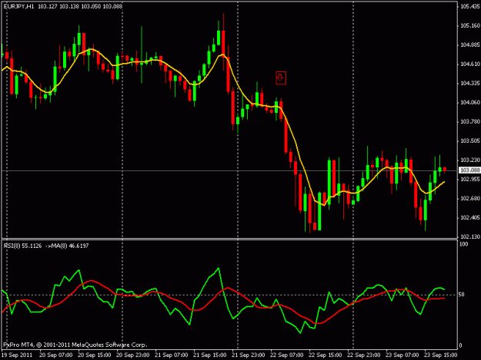The height and width of the screenshot is (360, 481).
Task: Select the RSI(8) 55.1126 indicator label
Action: point(22,246)
